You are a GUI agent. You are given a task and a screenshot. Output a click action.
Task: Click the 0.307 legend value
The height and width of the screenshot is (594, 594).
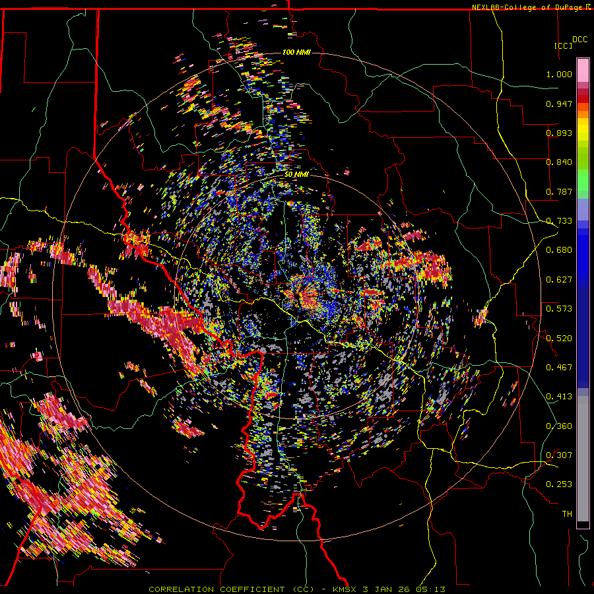[559, 455]
